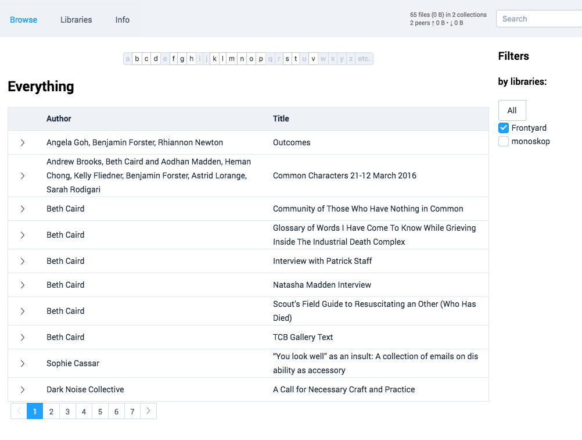
Task: Select author 'Sophie Cassar'
Action: click(73, 363)
